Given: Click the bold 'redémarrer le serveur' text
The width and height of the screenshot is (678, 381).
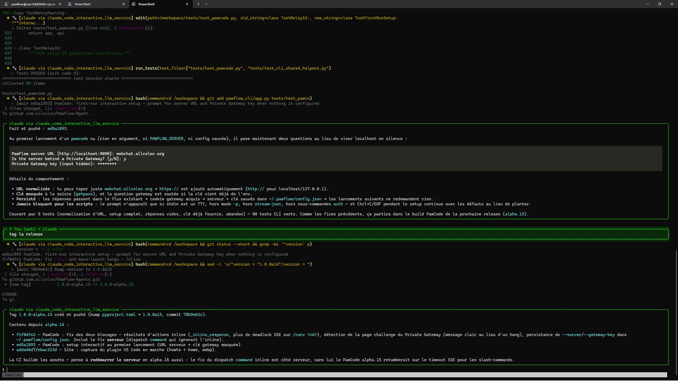Looking at the screenshot, I should [x=115, y=360].
